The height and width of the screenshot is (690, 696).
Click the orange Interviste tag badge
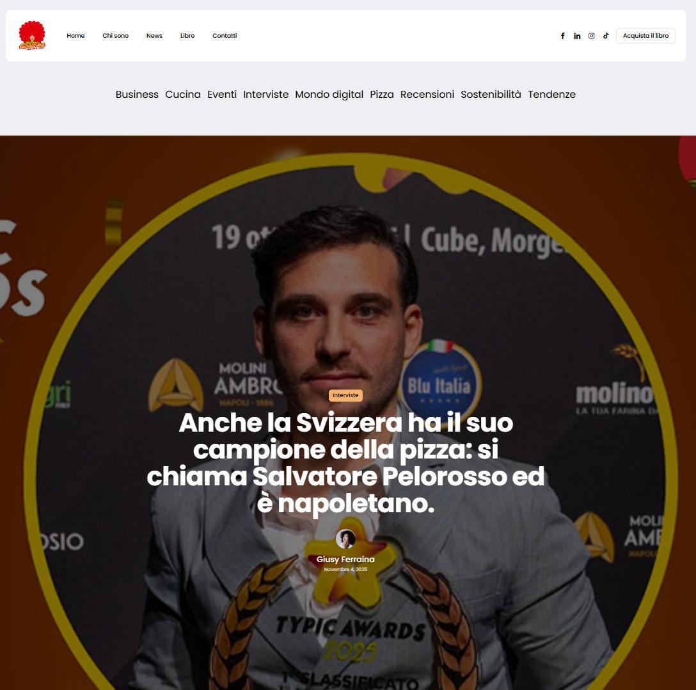[x=345, y=395]
